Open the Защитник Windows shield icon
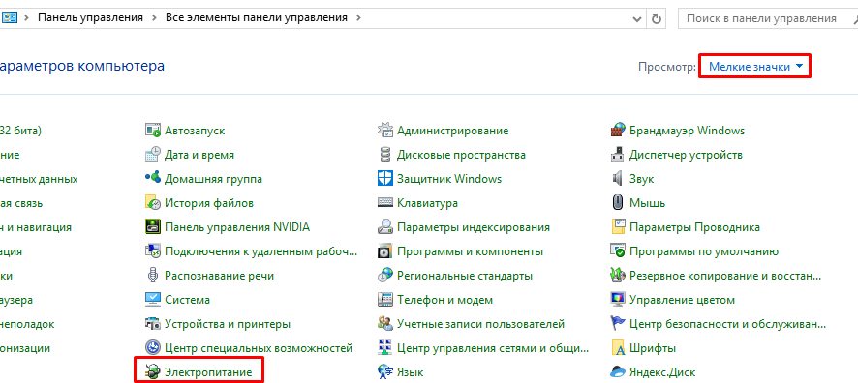Image resolution: width=858 pixels, height=383 pixels. pos(385,179)
